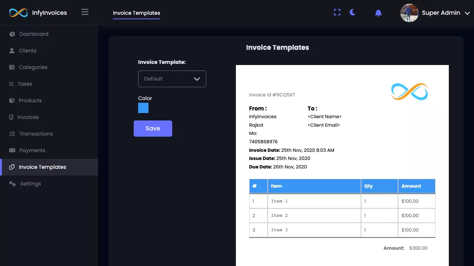Click the Super Admin name label
Screen dimensions: 474x266
441,13
